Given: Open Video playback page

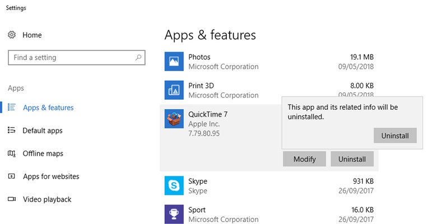Looking at the screenshot, I should click(47, 199).
